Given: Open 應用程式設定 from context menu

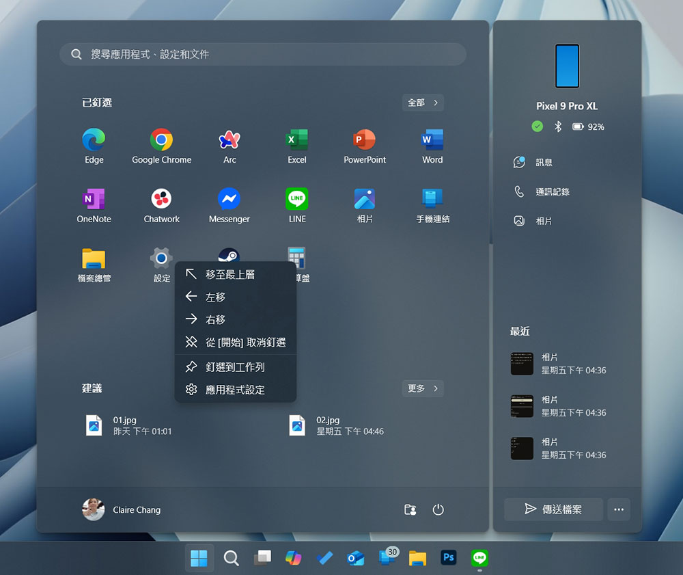Looking at the screenshot, I should click(x=236, y=390).
